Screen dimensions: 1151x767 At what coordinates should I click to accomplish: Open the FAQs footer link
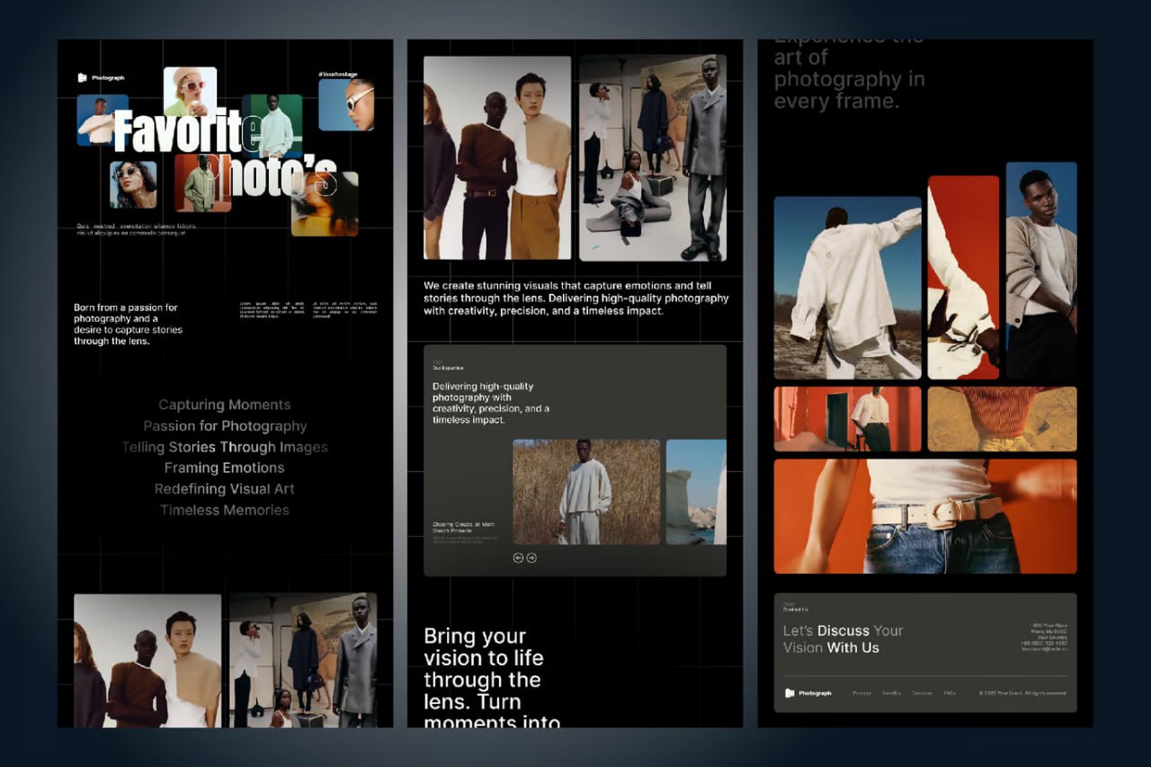tap(950, 693)
